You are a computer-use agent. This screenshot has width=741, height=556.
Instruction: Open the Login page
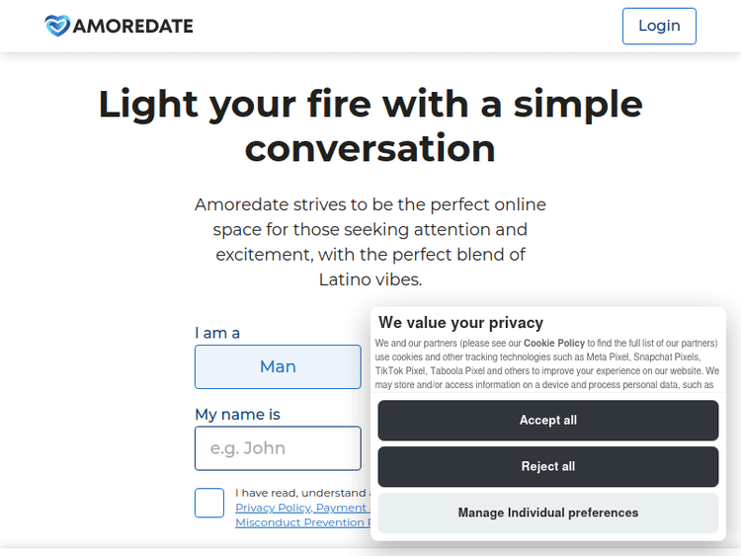[x=659, y=26]
